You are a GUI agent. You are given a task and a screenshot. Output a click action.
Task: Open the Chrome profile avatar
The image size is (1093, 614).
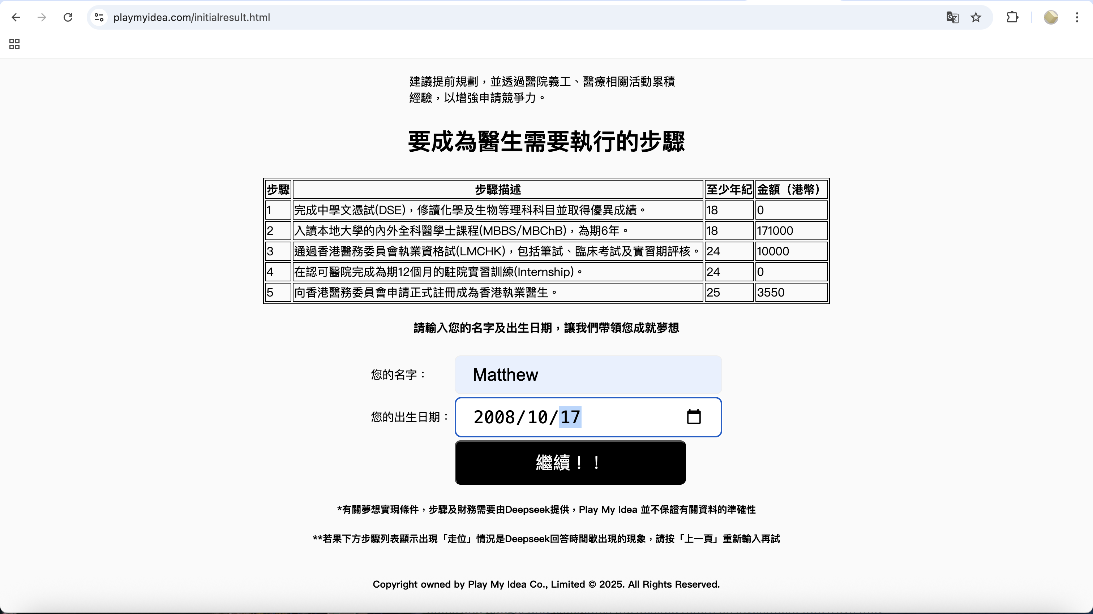pyautogui.click(x=1051, y=17)
